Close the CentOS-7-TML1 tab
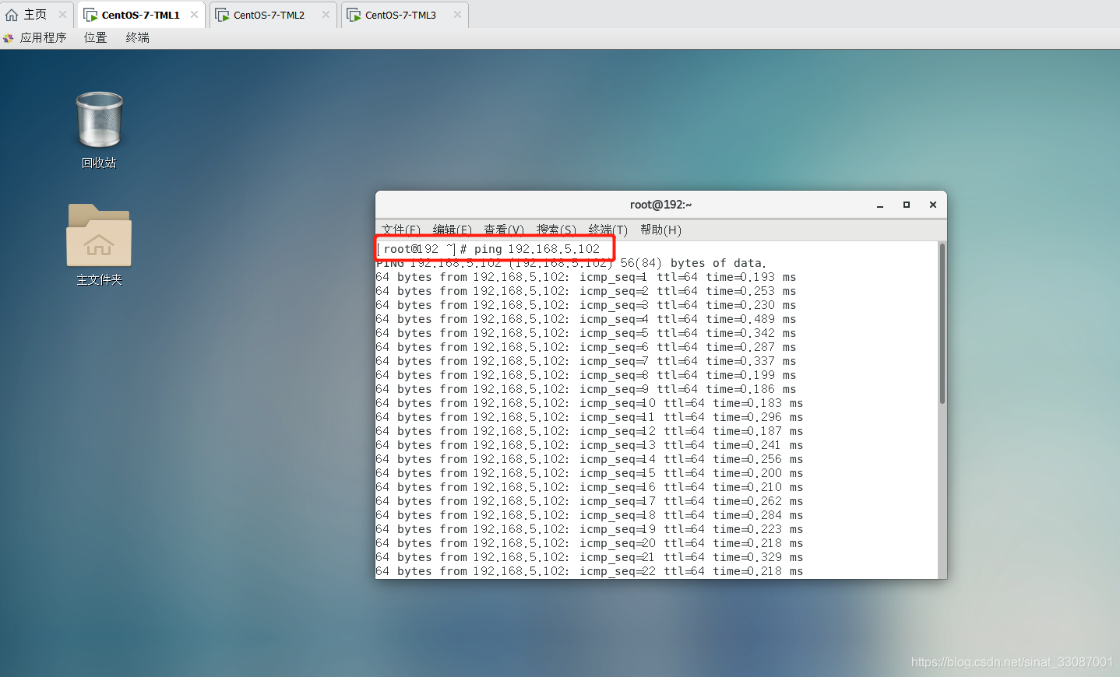 click(x=194, y=15)
